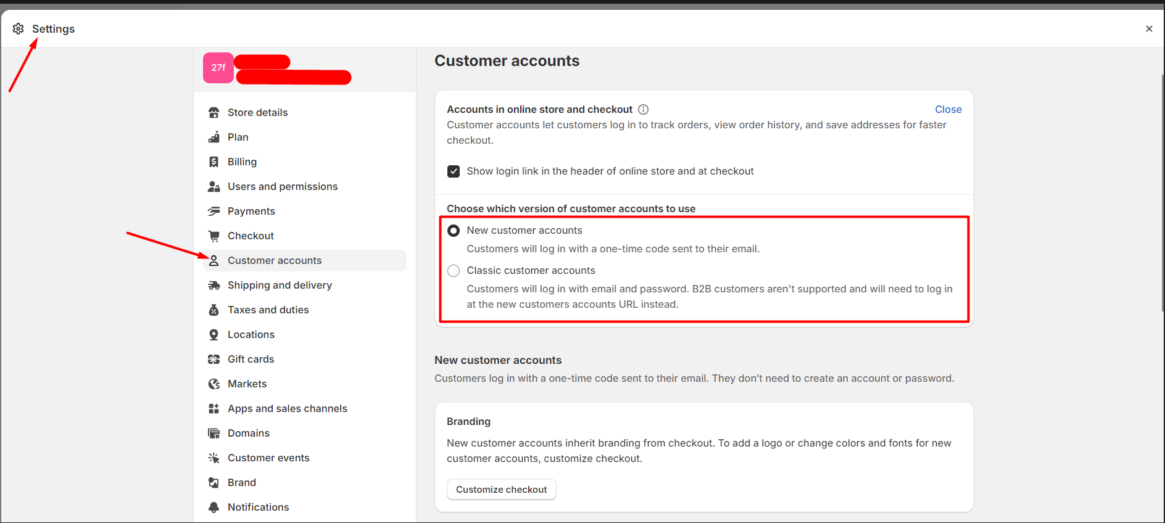Go to Taxes and duties section
Image resolution: width=1165 pixels, height=523 pixels.
click(x=268, y=310)
